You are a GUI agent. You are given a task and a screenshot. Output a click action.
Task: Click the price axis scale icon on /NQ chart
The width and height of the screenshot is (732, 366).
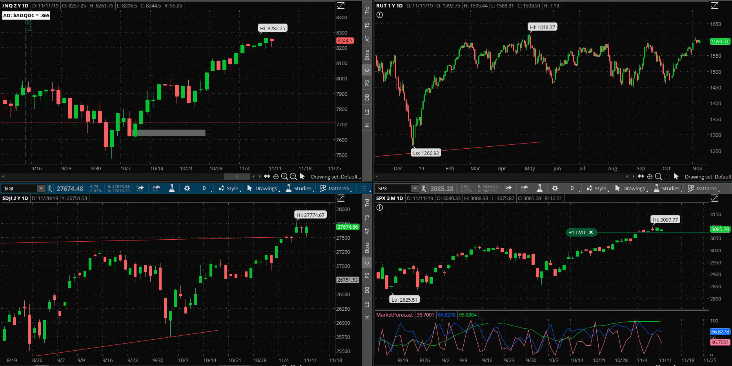[x=341, y=5]
